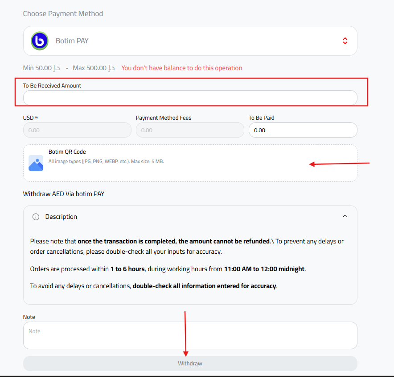Viewport: 394px width, 377px height.
Task: Click the Description header title
Action: [61, 217]
